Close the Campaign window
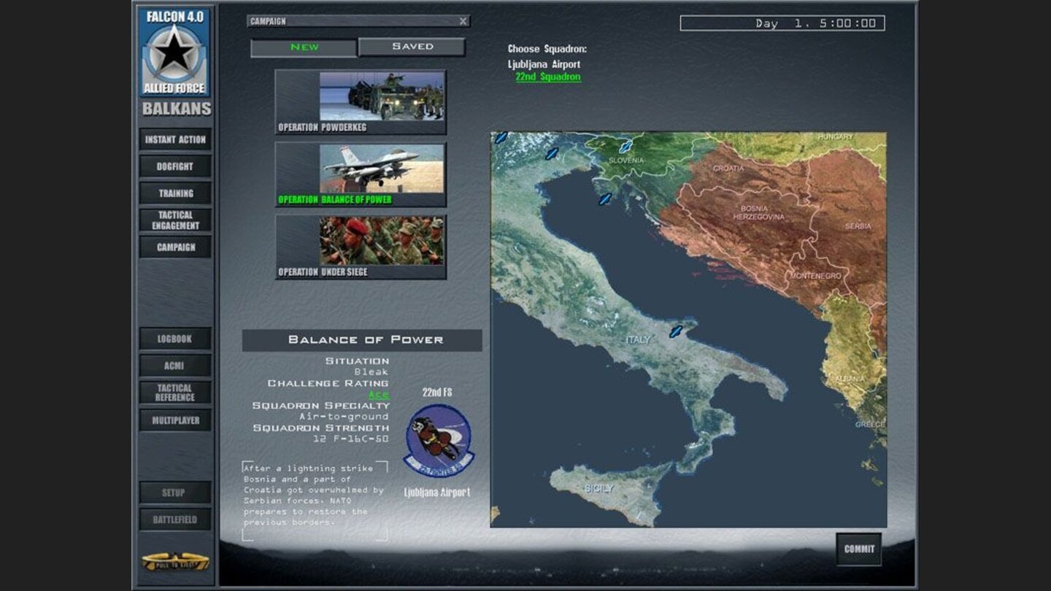The height and width of the screenshot is (591, 1051). [463, 21]
